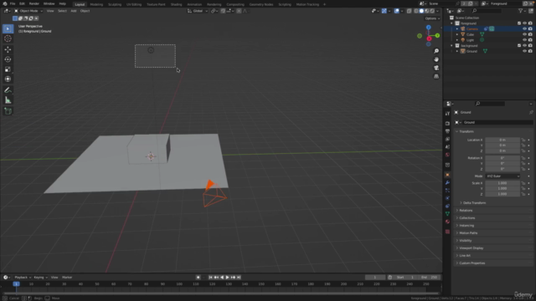The width and height of the screenshot is (536, 301).
Task: Expand the Cube outliner row
Action: pos(457,34)
